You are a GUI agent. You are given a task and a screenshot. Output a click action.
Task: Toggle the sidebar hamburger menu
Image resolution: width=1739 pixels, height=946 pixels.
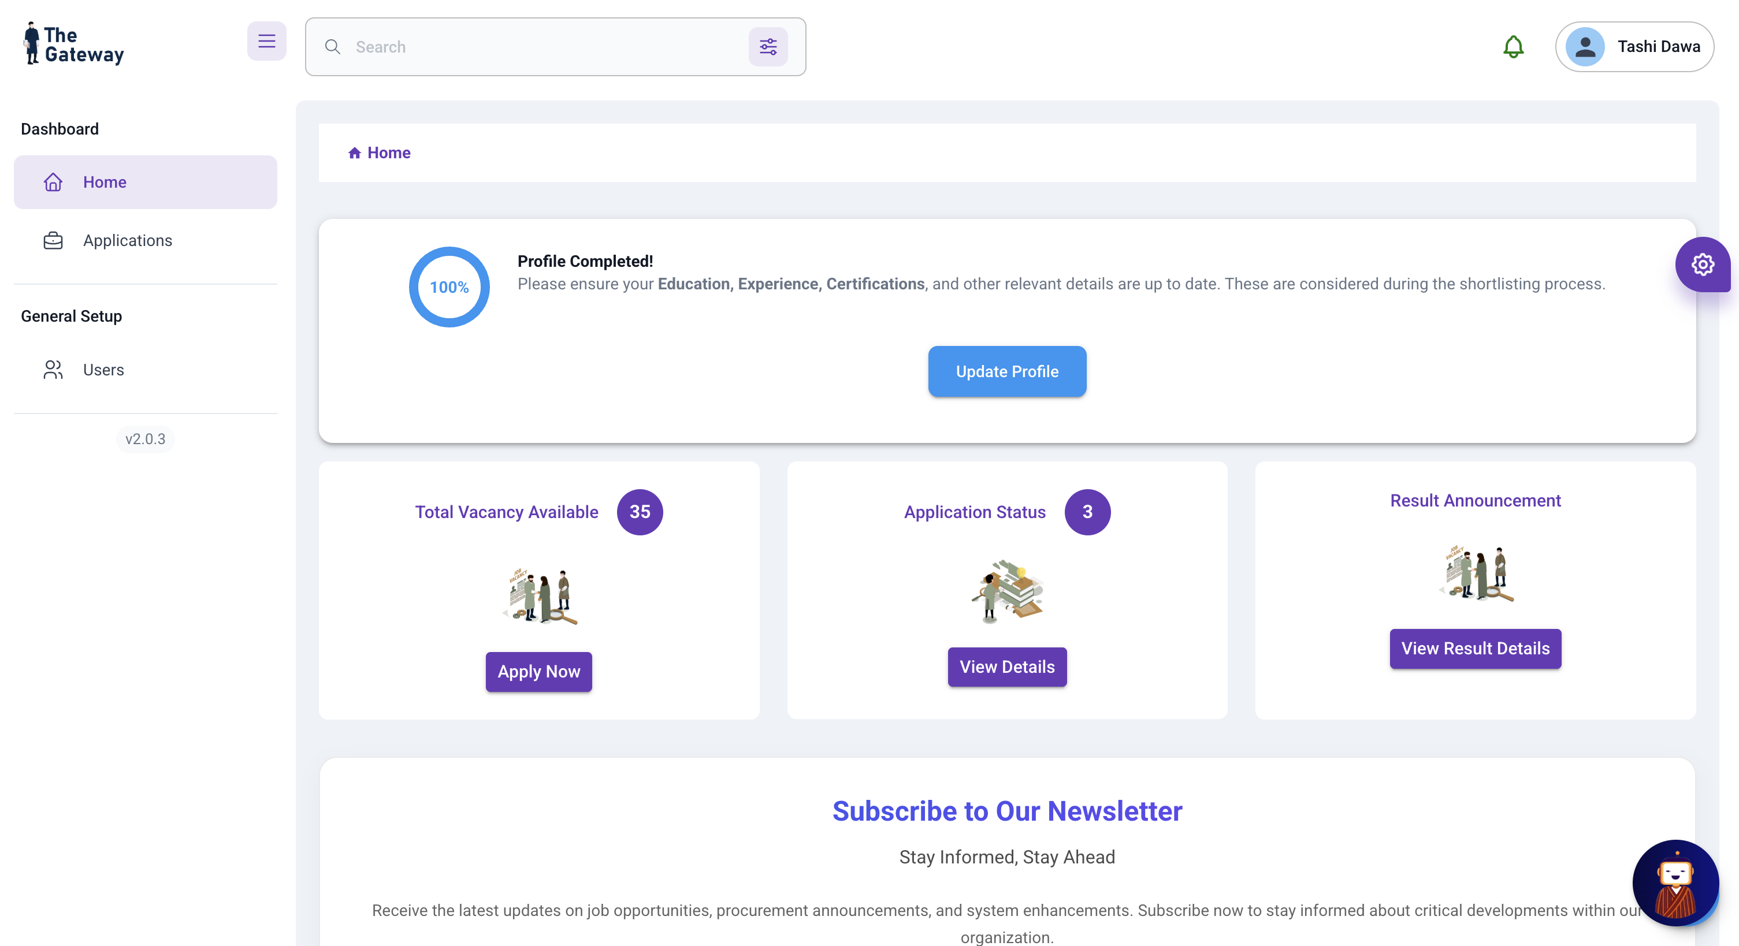pyautogui.click(x=266, y=42)
